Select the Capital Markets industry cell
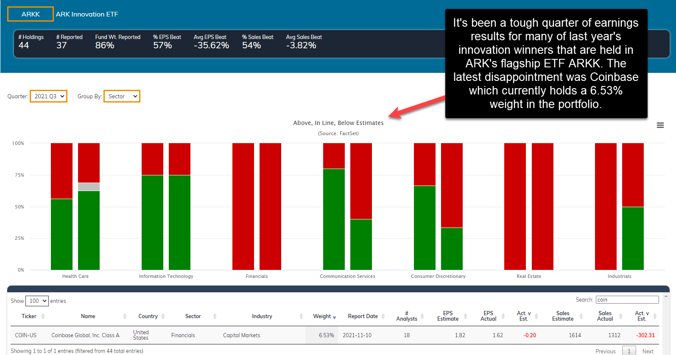Screen dimensions: 676x355 241,335
